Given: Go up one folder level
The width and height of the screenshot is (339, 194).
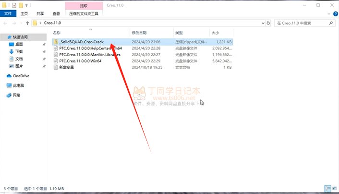Looking at the screenshot, I should point(27,23).
